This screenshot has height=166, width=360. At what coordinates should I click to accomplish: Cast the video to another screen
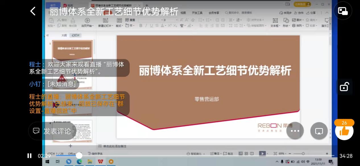pos(319,131)
